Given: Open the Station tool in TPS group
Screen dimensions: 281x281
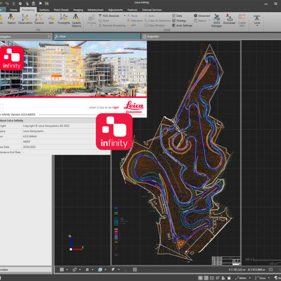Looking at the screenshot, I should click(x=11, y=19).
